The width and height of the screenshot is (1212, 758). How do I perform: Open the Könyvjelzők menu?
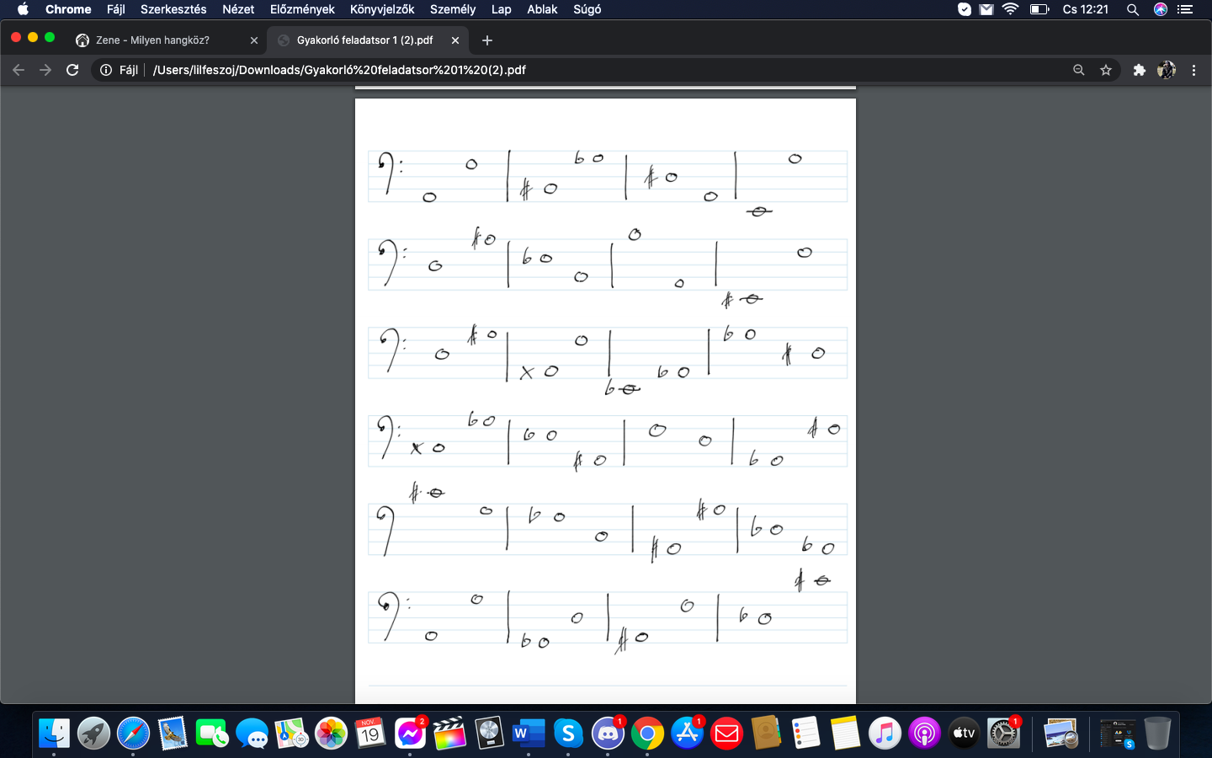pyautogui.click(x=382, y=9)
